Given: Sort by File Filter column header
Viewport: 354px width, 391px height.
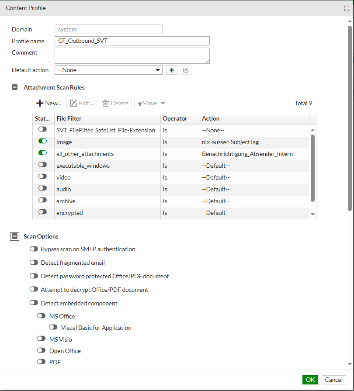Looking at the screenshot, I should 107,118.
